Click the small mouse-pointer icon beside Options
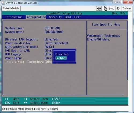The width and height of the screenshot is (134, 113). [118, 9]
